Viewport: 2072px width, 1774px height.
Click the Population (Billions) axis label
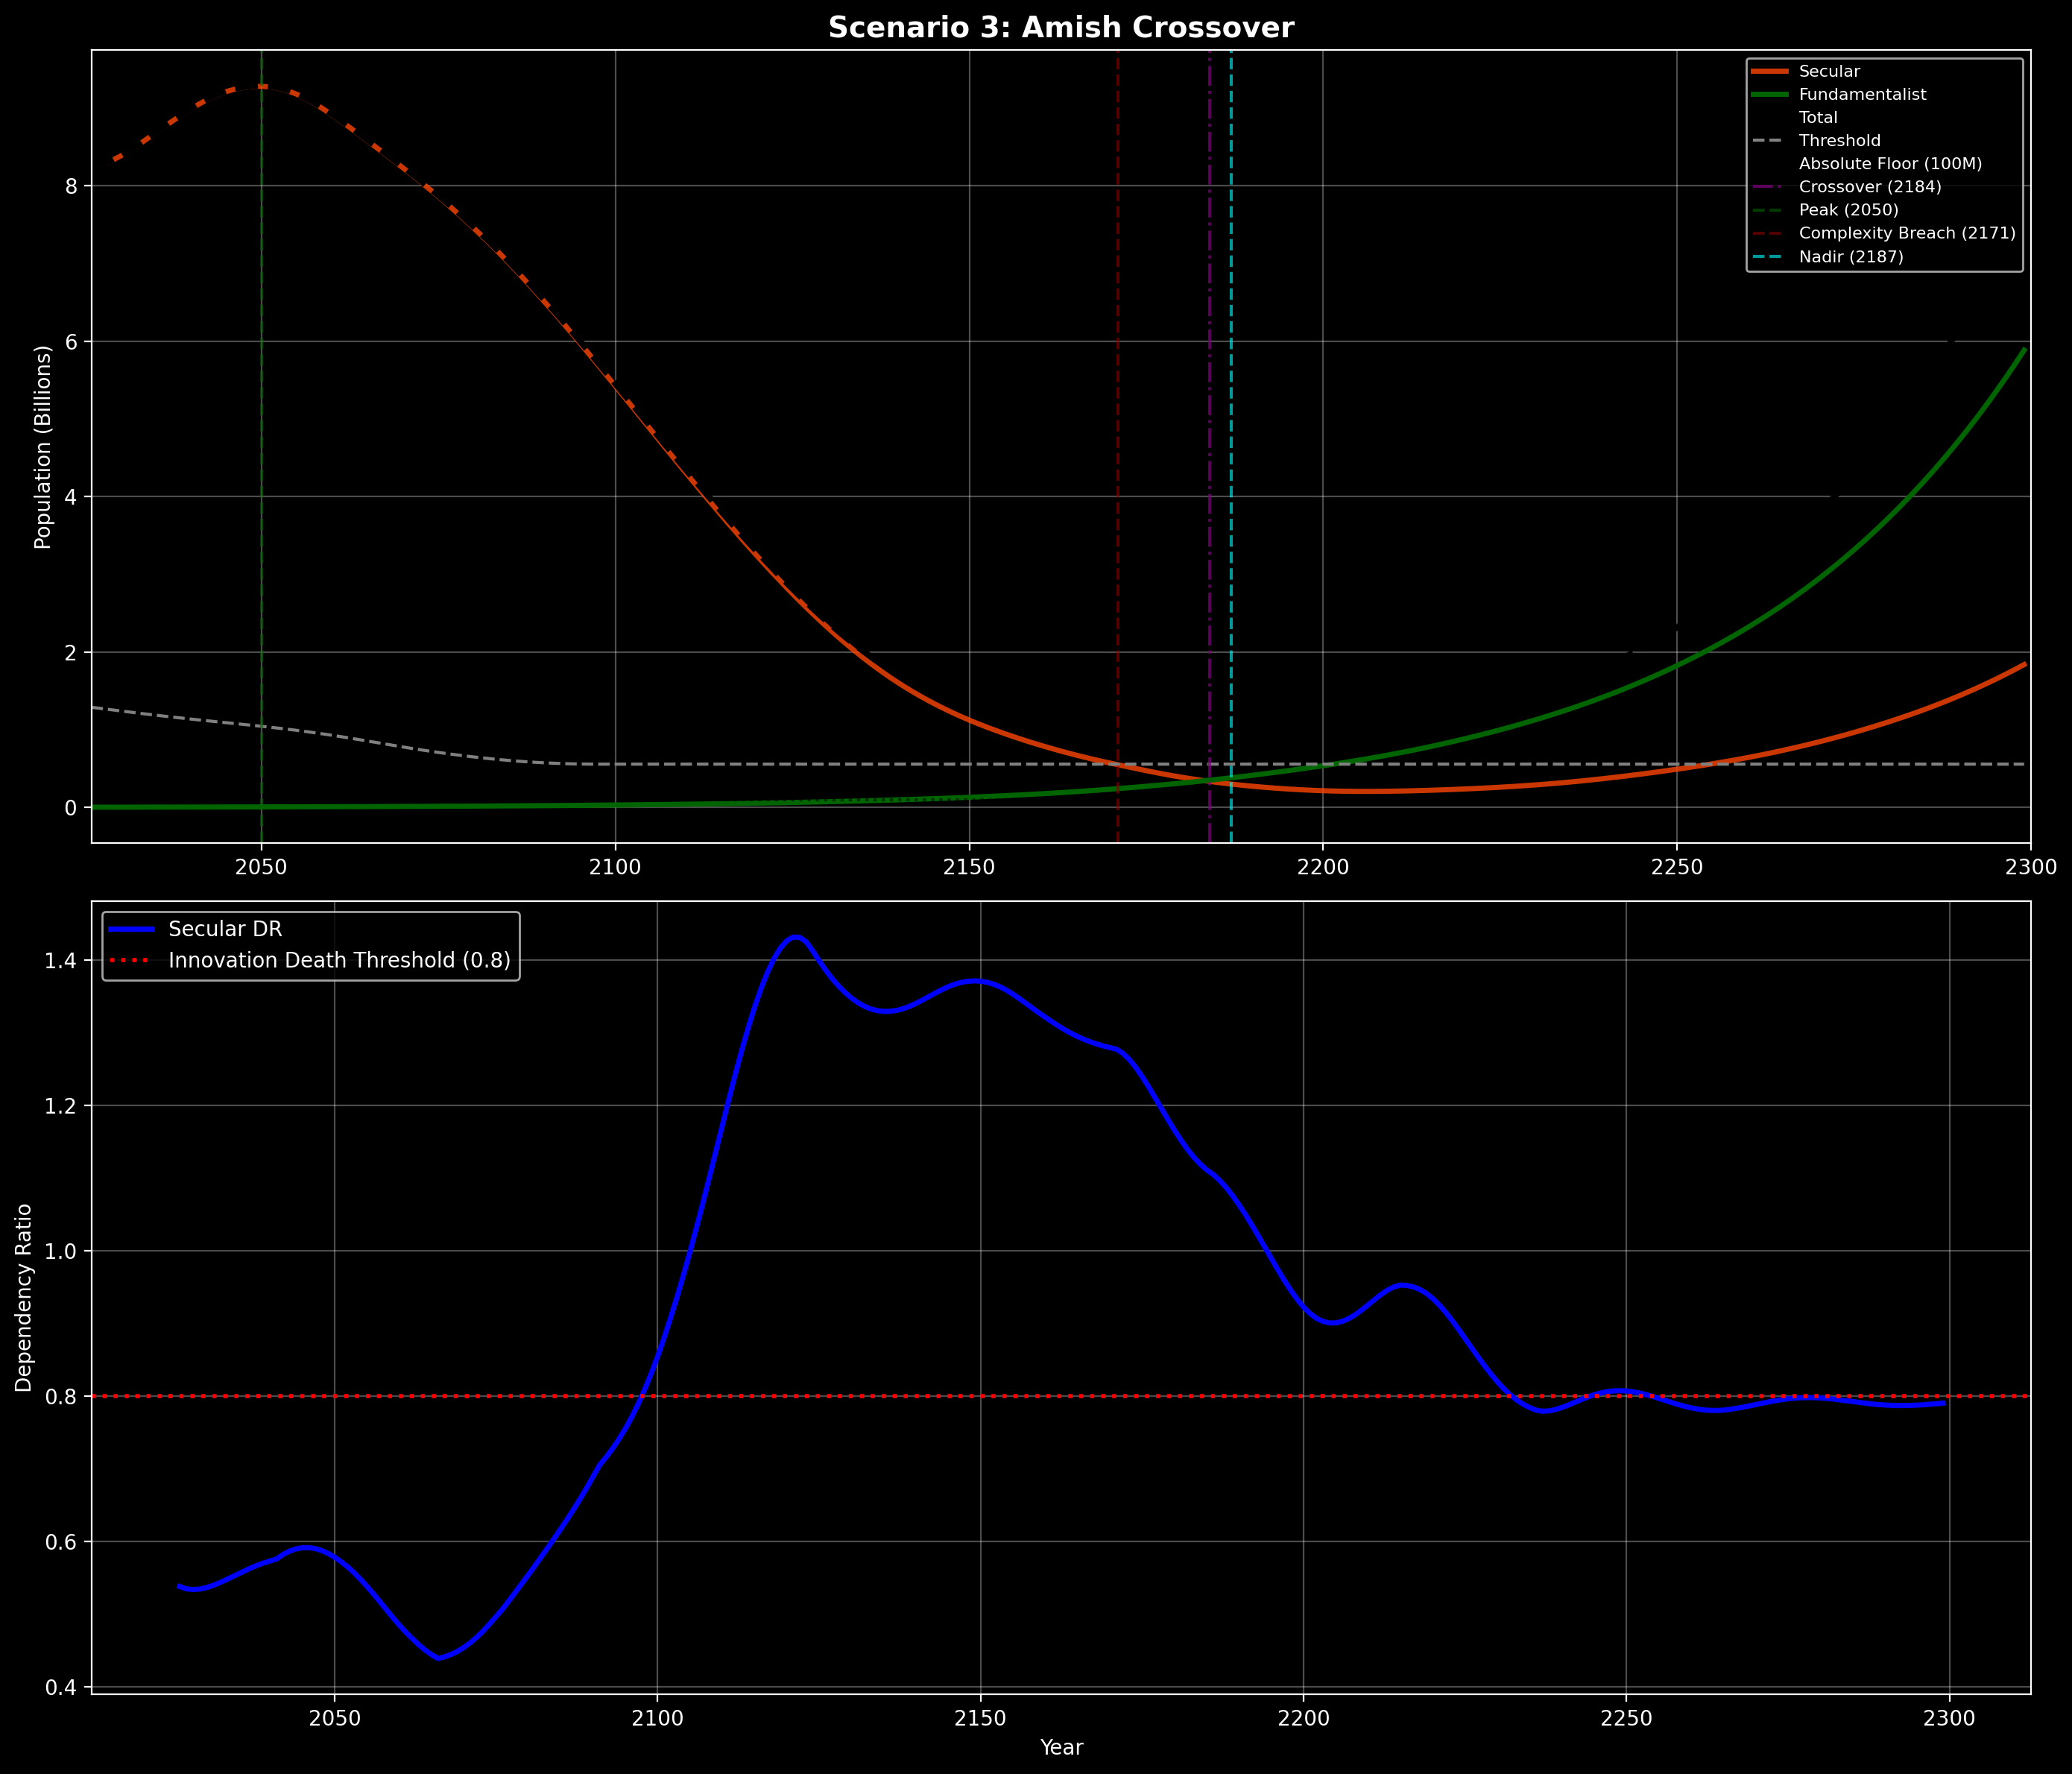coord(43,447)
